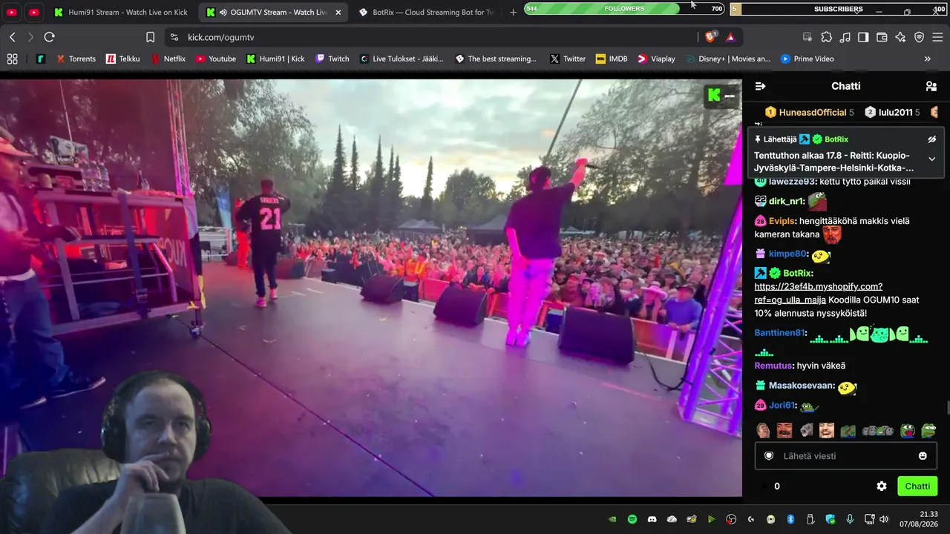The image size is (950, 534).
Task: Toggle the browser sidebar panel
Action: 863,37
